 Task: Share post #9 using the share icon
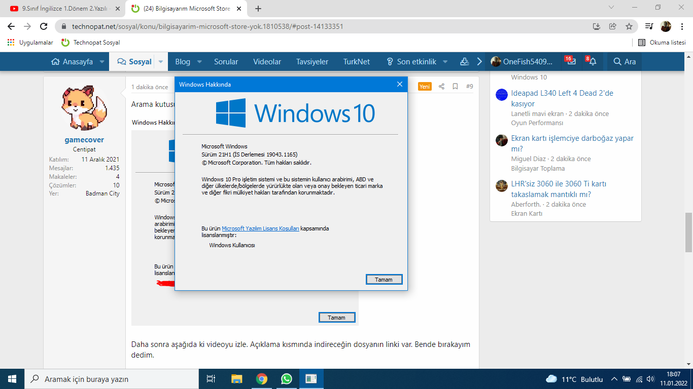(x=441, y=87)
